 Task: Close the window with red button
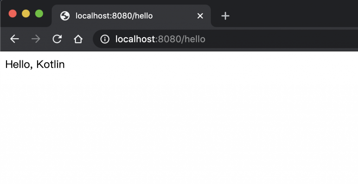point(13,14)
